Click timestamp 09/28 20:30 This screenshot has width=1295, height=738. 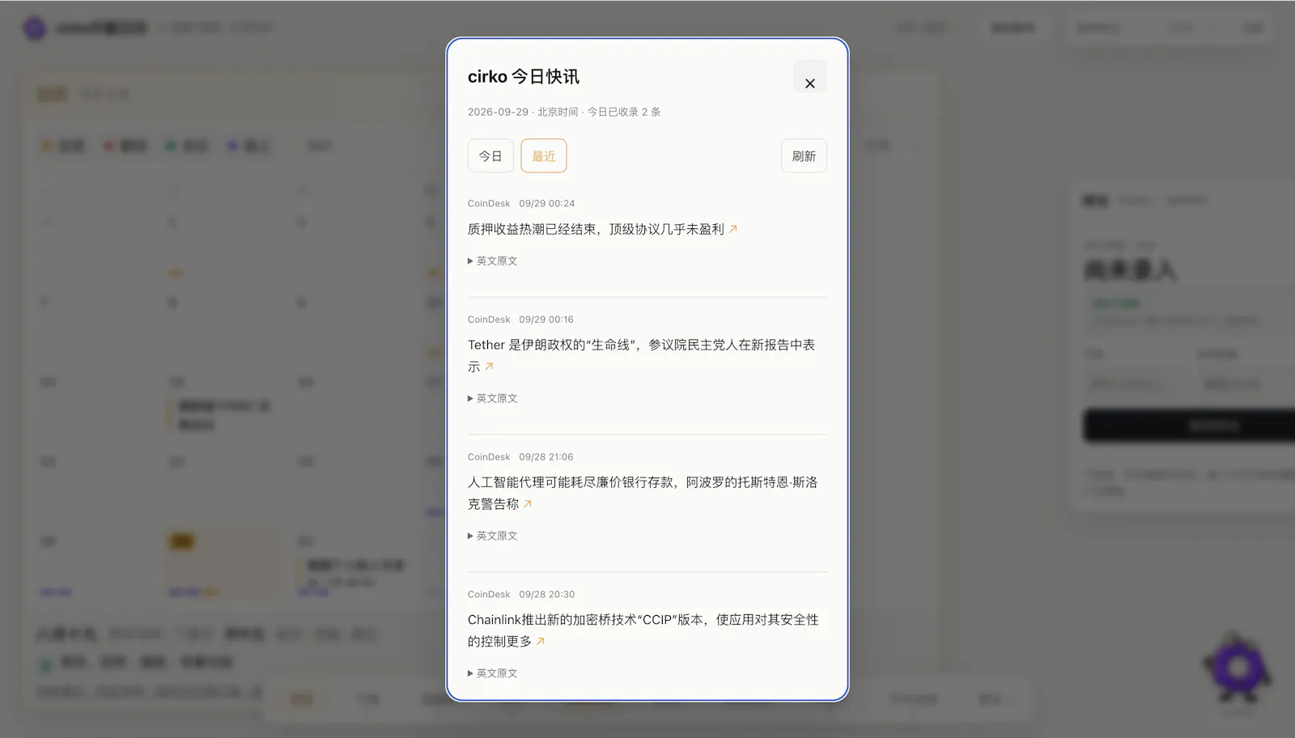point(547,595)
